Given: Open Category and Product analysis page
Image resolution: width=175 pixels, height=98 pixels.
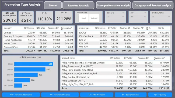Looking at the screenshot, I should (x=153, y=5).
